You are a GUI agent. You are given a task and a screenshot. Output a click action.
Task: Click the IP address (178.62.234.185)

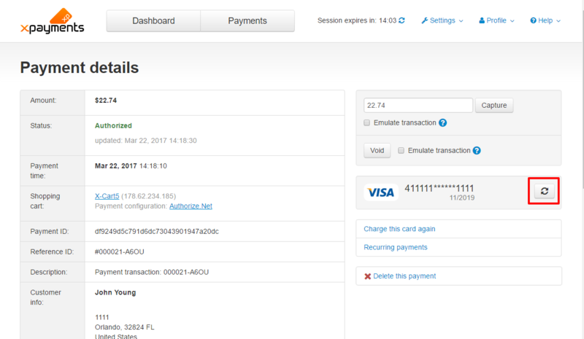tap(149, 196)
